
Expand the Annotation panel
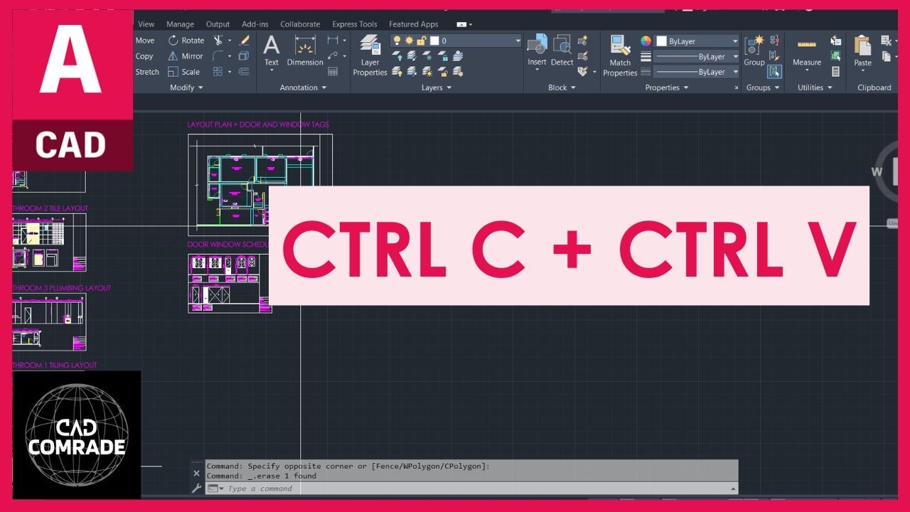point(304,87)
